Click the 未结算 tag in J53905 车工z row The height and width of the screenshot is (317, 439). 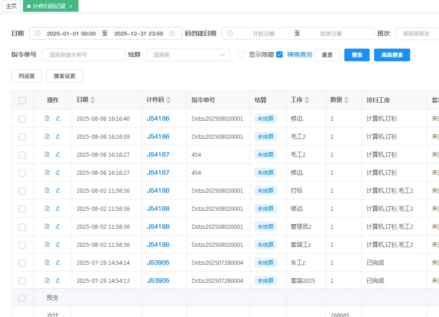point(265,263)
